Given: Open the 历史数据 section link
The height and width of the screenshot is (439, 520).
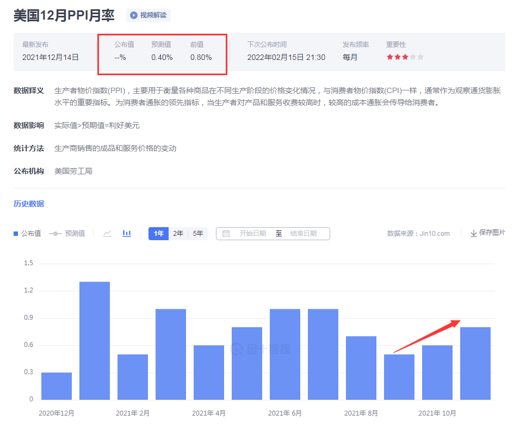Looking at the screenshot, I should (29, 204).
